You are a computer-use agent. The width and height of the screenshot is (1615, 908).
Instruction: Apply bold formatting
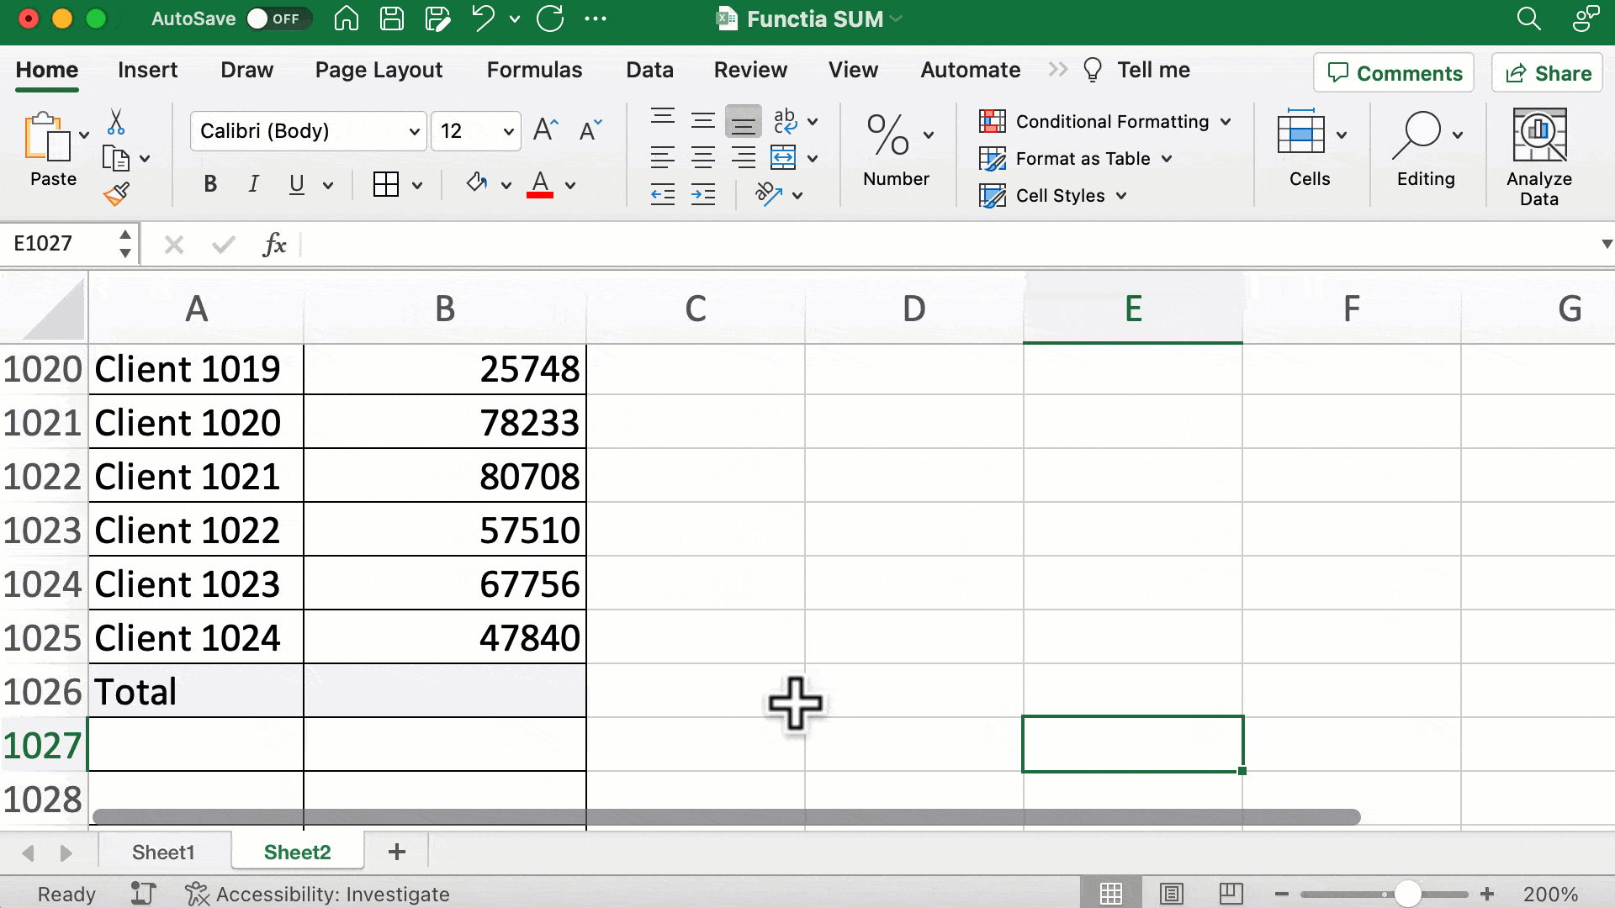pyautogui.click(x=210, y=184)
